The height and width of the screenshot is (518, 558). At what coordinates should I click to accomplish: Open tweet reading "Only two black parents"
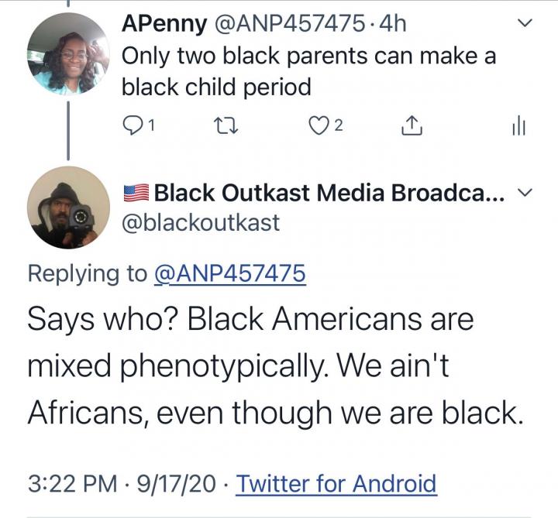click(308, 71)
